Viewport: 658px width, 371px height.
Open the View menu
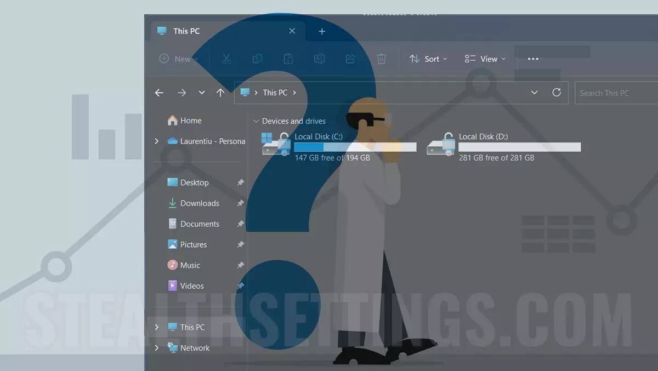[485, 59]
